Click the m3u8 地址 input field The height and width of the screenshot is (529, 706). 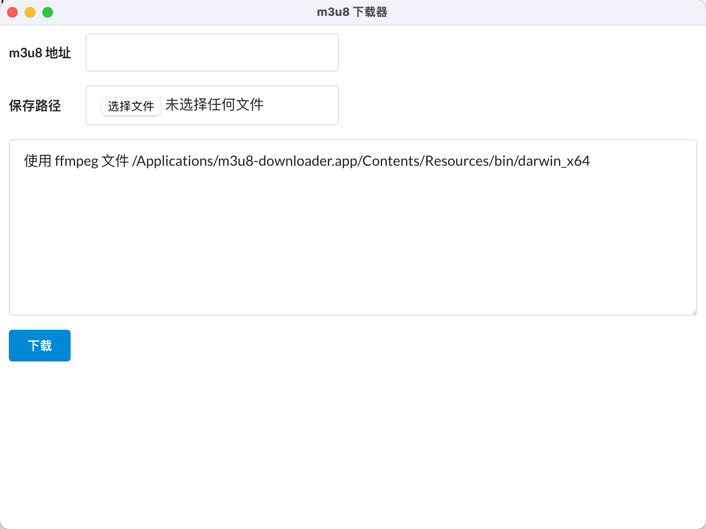[212, 52]
